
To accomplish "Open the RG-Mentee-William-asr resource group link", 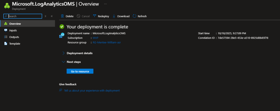I will 107,42.
